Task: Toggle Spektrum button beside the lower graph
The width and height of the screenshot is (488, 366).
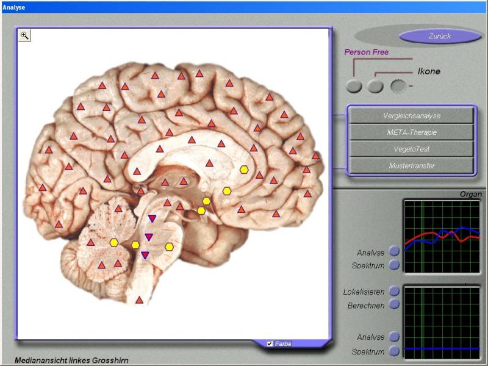Action: [394, 351]
